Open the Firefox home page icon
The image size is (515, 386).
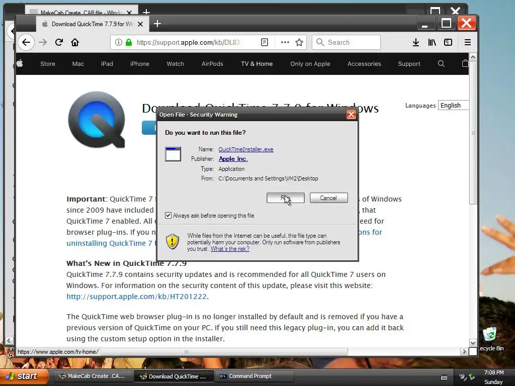(x=75, y=42)
